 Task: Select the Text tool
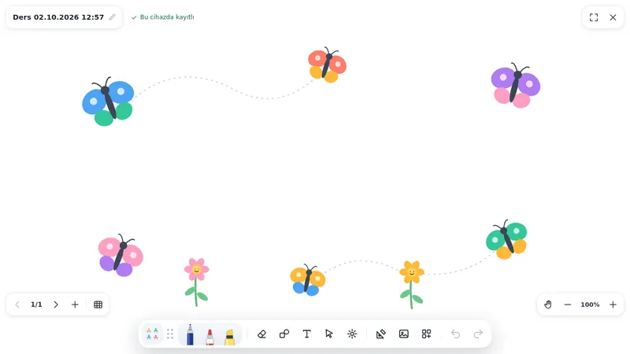(306, 334)
